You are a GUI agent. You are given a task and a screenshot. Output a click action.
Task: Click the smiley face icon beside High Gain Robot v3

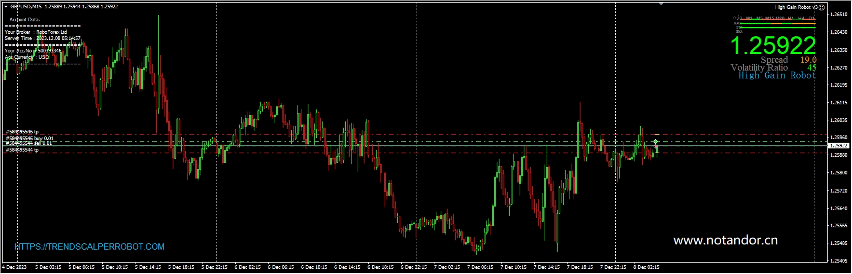(821, 7)
